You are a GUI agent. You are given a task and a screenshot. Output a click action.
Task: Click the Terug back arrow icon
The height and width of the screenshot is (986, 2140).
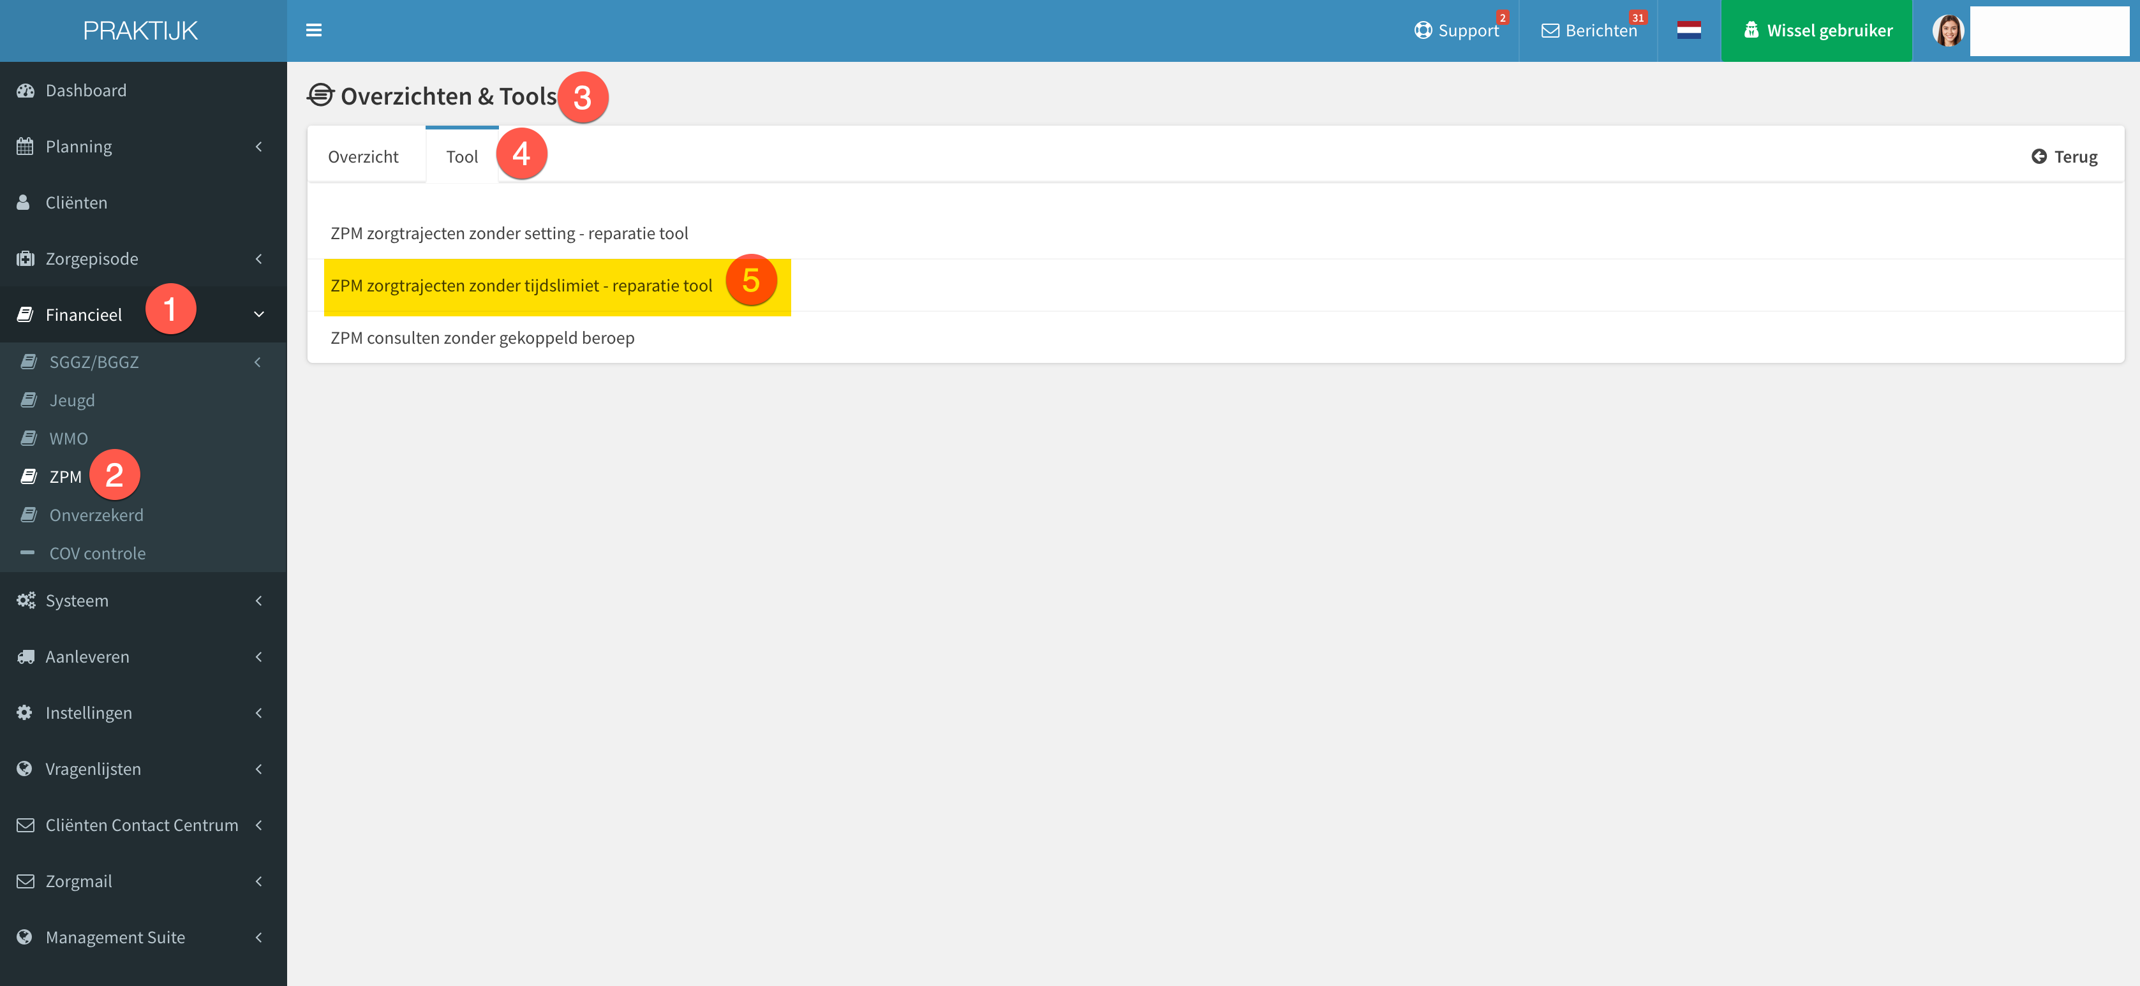[2039, 156]
